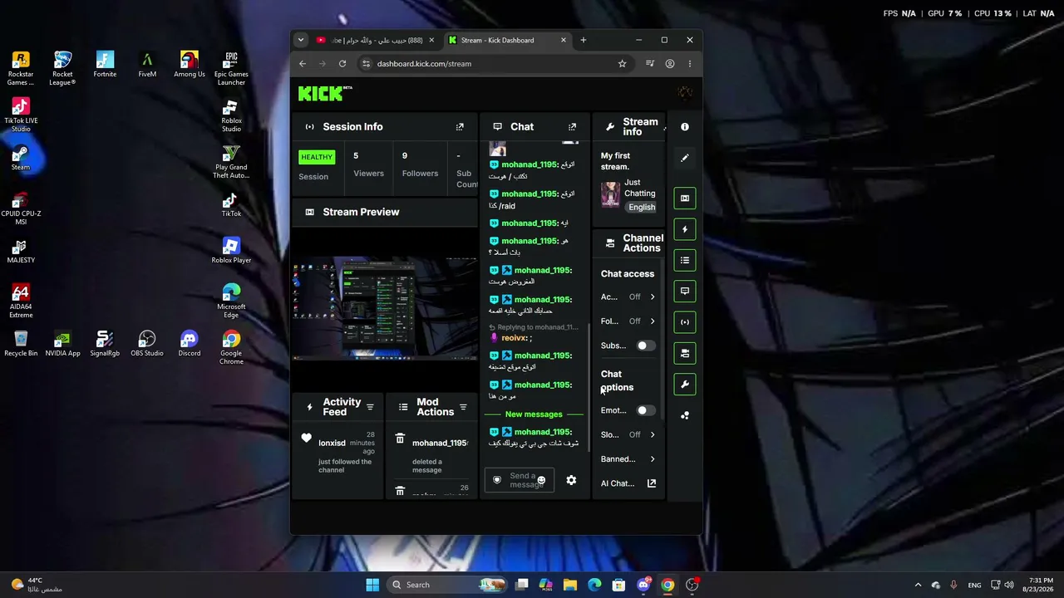Open Rocket League desktop shortcut
This screenshot has height=598, width=1064.
coord(62,68)
